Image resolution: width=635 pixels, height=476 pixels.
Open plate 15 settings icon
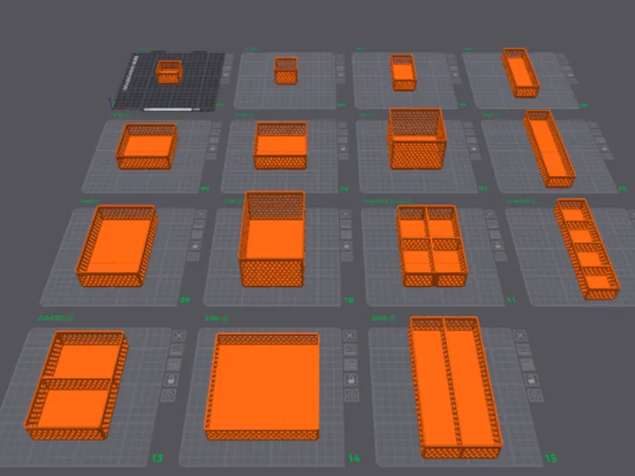(535, 395)
